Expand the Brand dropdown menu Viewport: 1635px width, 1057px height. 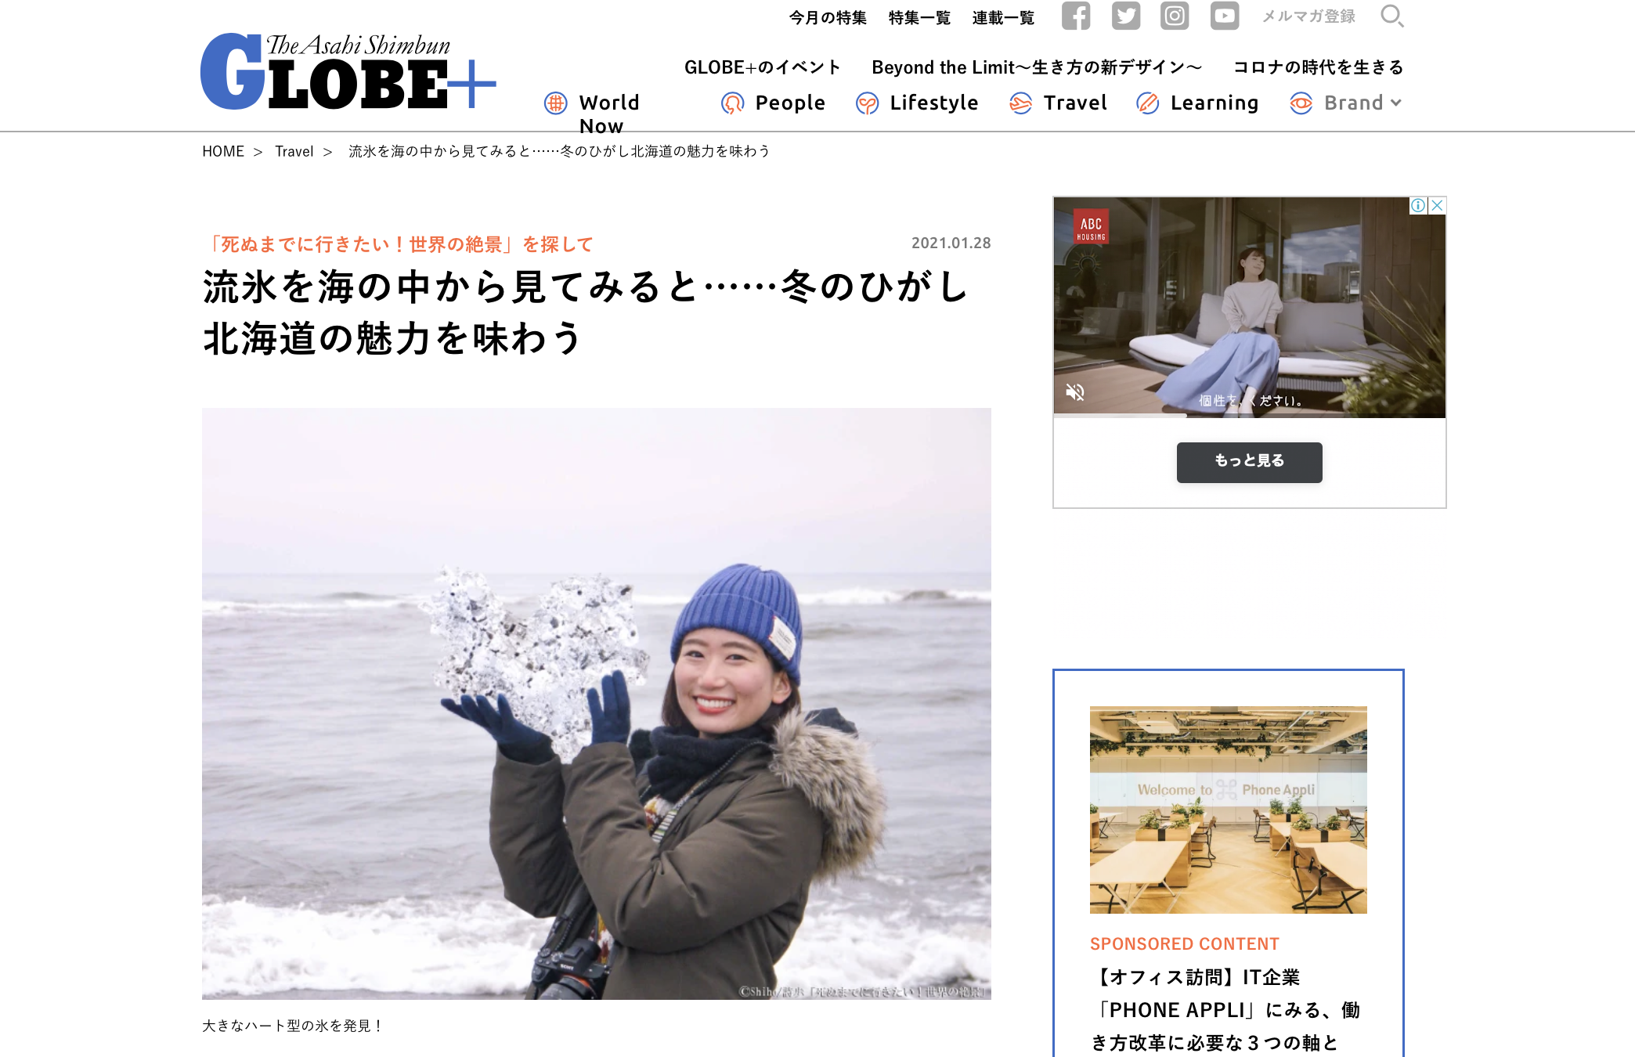[1346, 103]
